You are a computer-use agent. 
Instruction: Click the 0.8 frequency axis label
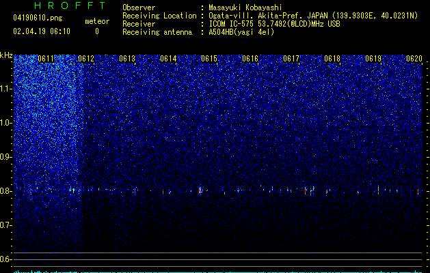pyautogui.click(x=5, y=191)
